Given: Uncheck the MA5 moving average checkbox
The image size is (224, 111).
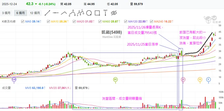Looking at the screenshot, I should [23, 21].
